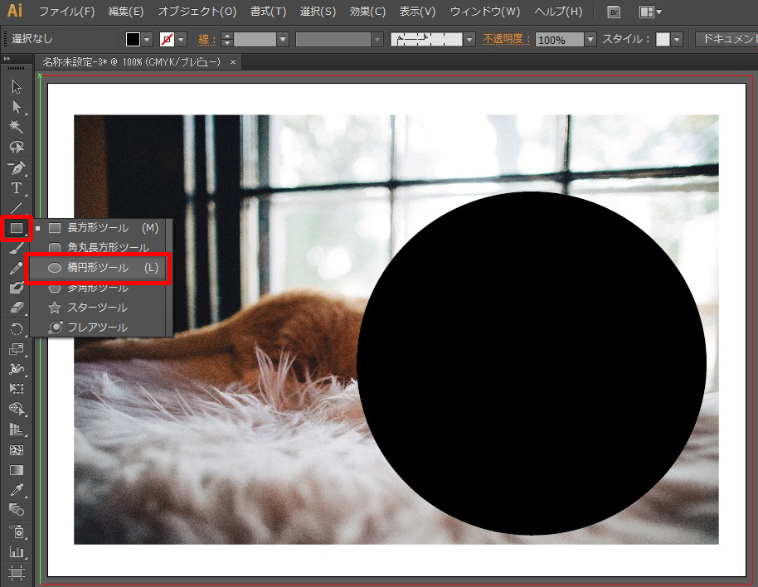Select the Gradient tool

point(16,470)
